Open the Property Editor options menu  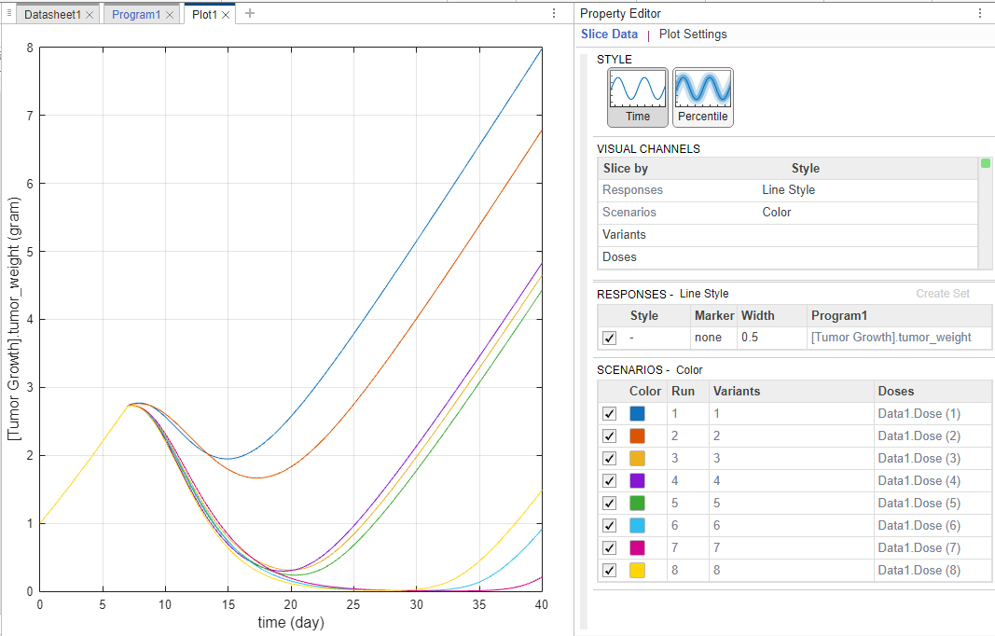(x=979, y=13)
